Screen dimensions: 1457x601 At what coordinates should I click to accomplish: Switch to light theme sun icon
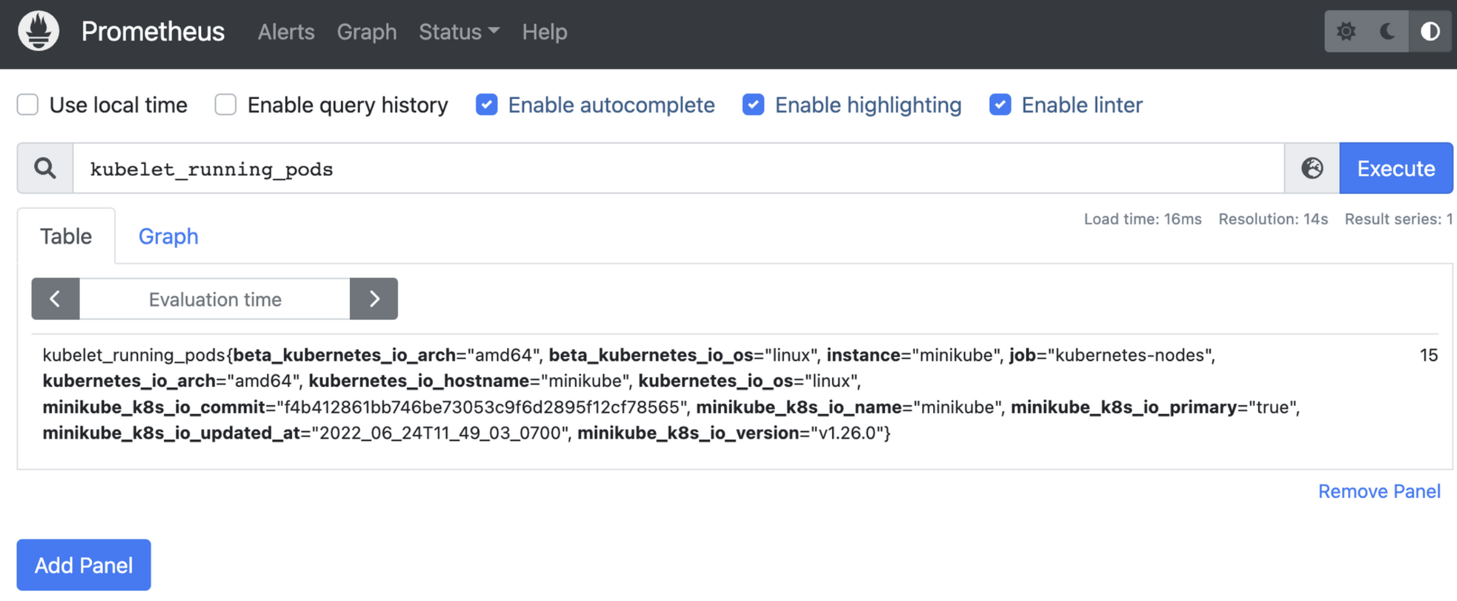click(1346, 31)
